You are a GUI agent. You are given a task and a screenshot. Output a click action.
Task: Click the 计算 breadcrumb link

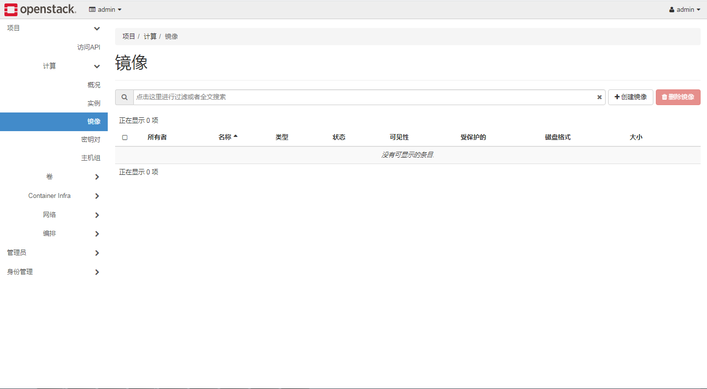tap(150, 36)
